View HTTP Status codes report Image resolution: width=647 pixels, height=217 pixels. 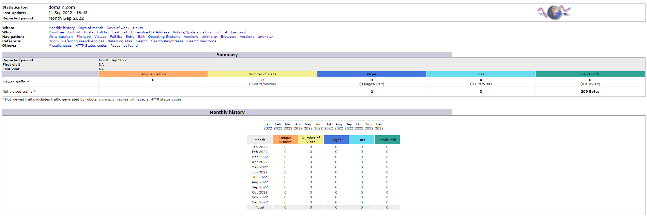coord(91,46)
